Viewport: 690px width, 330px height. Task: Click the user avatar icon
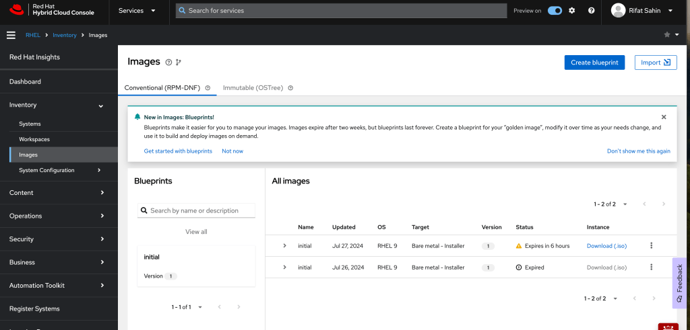[x=619, y=11]
